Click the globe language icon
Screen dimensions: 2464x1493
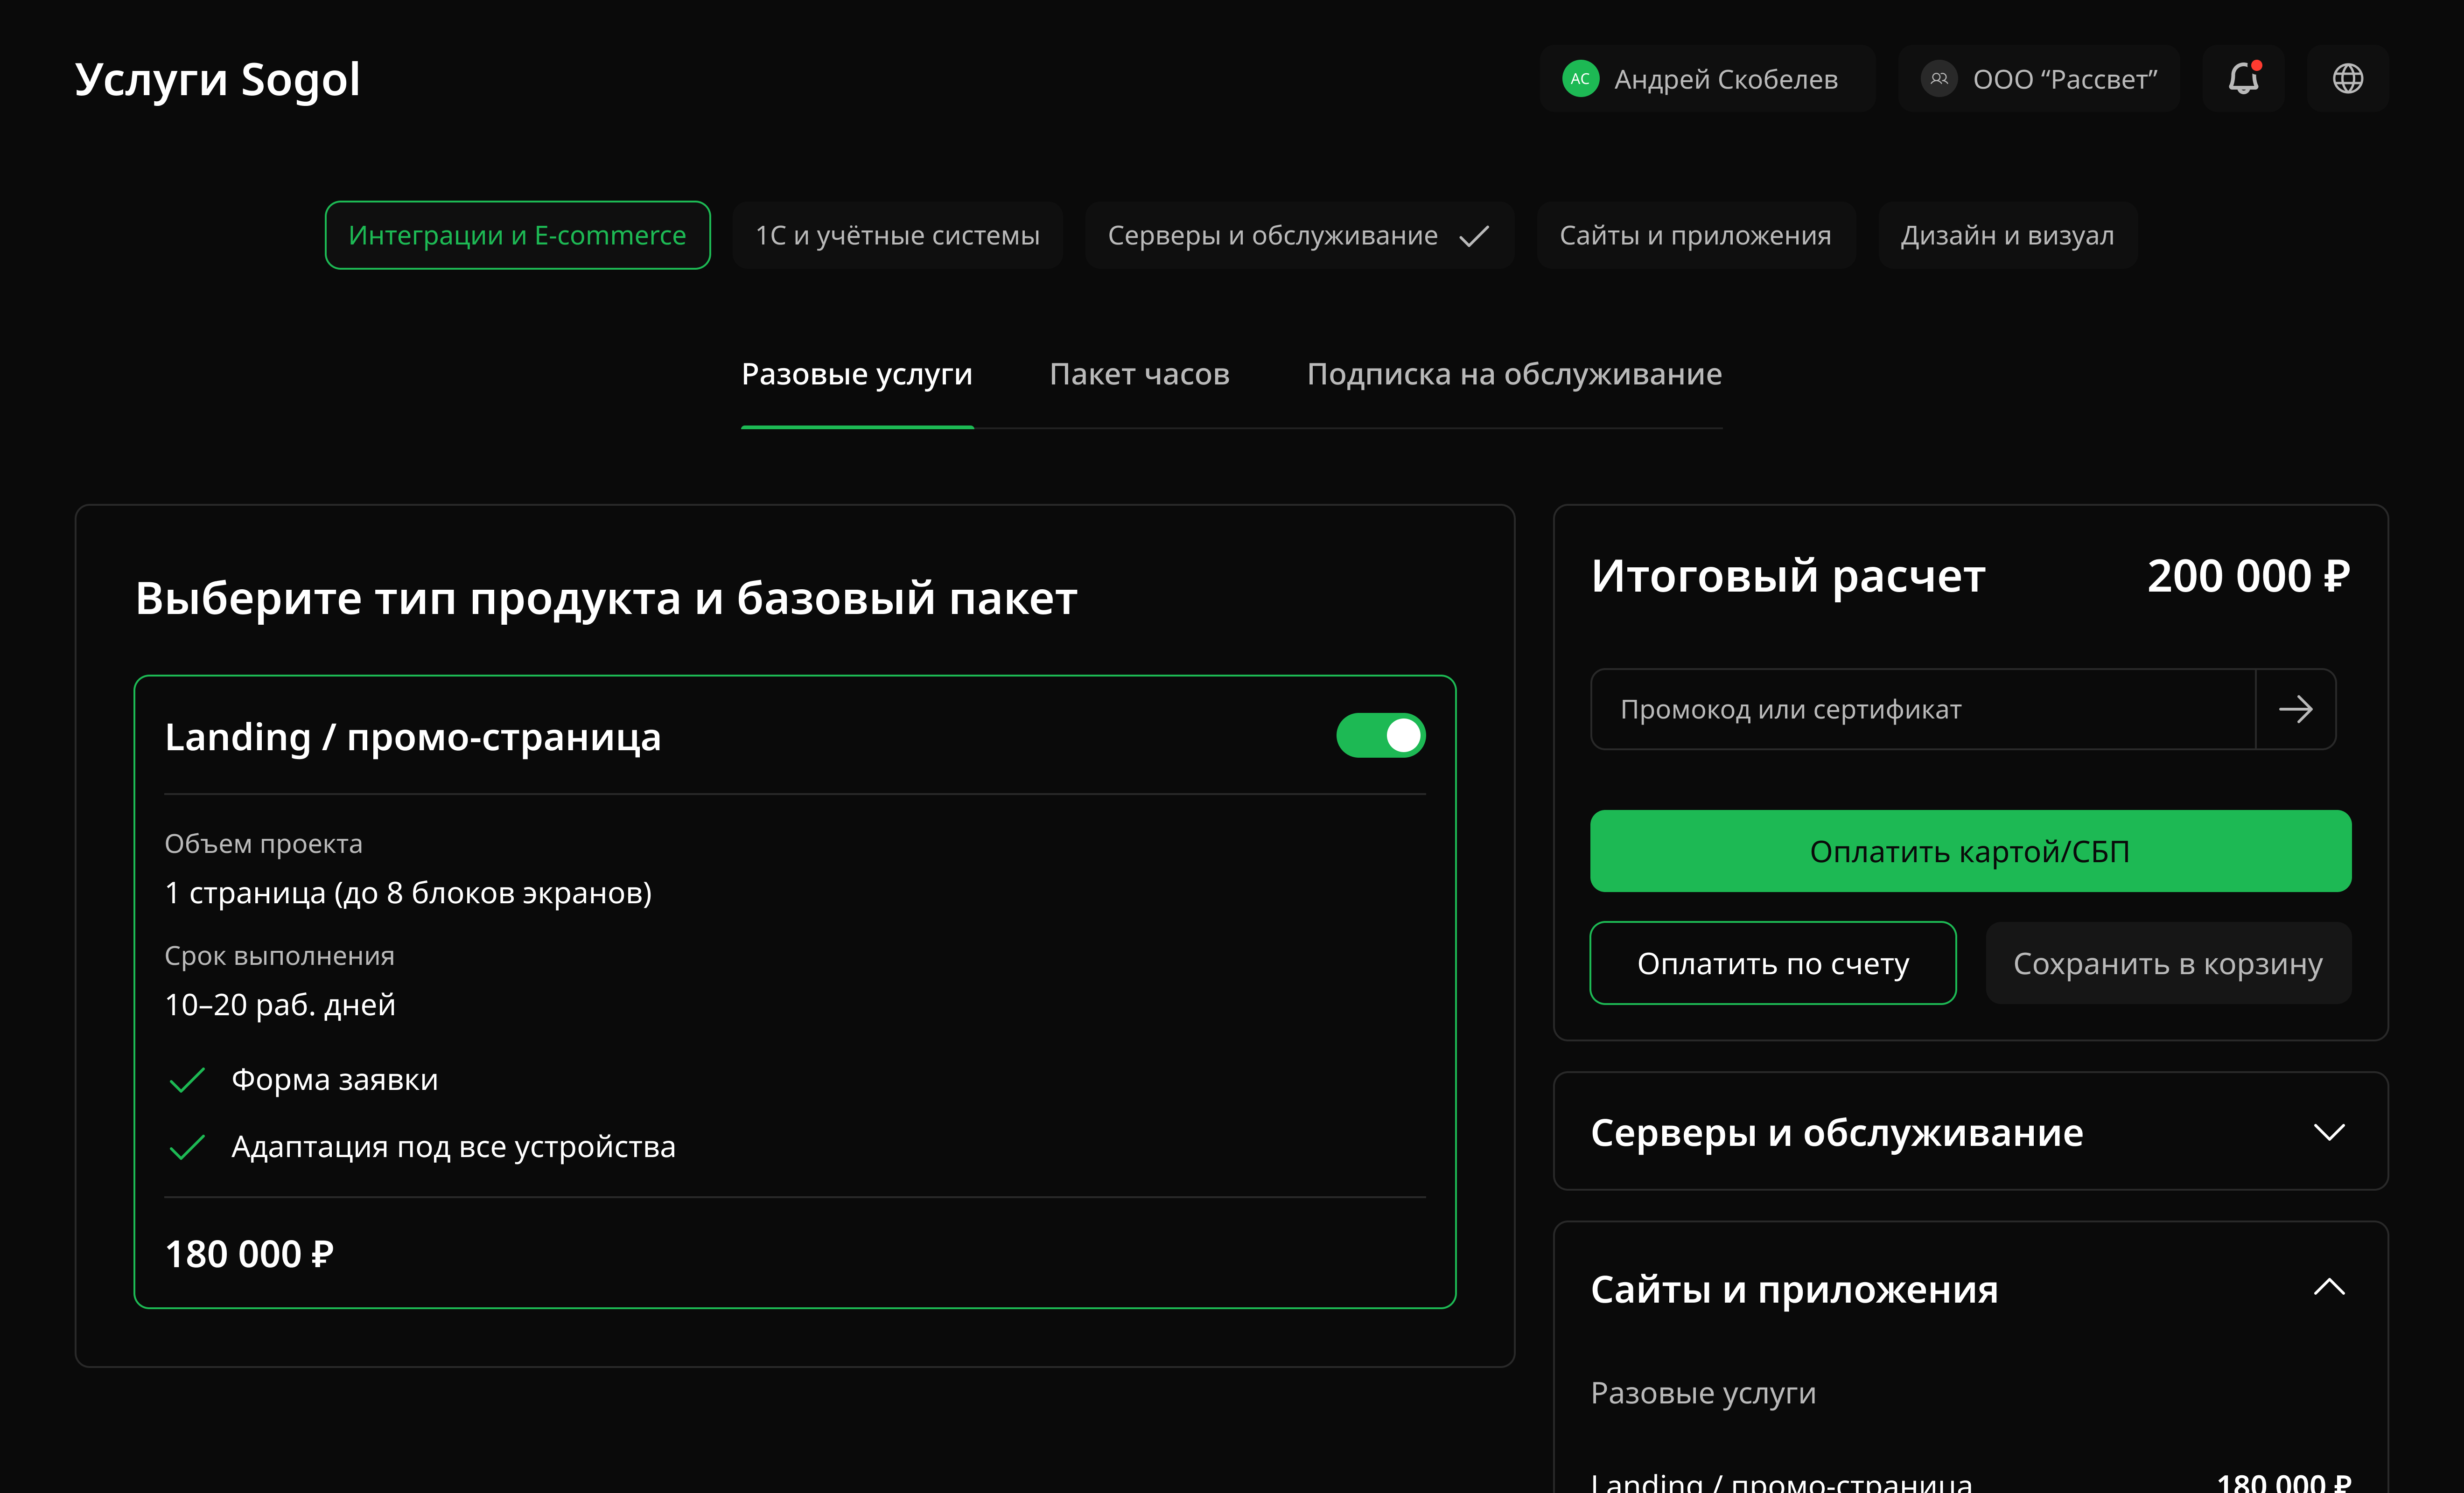(x=2347, y=78)
